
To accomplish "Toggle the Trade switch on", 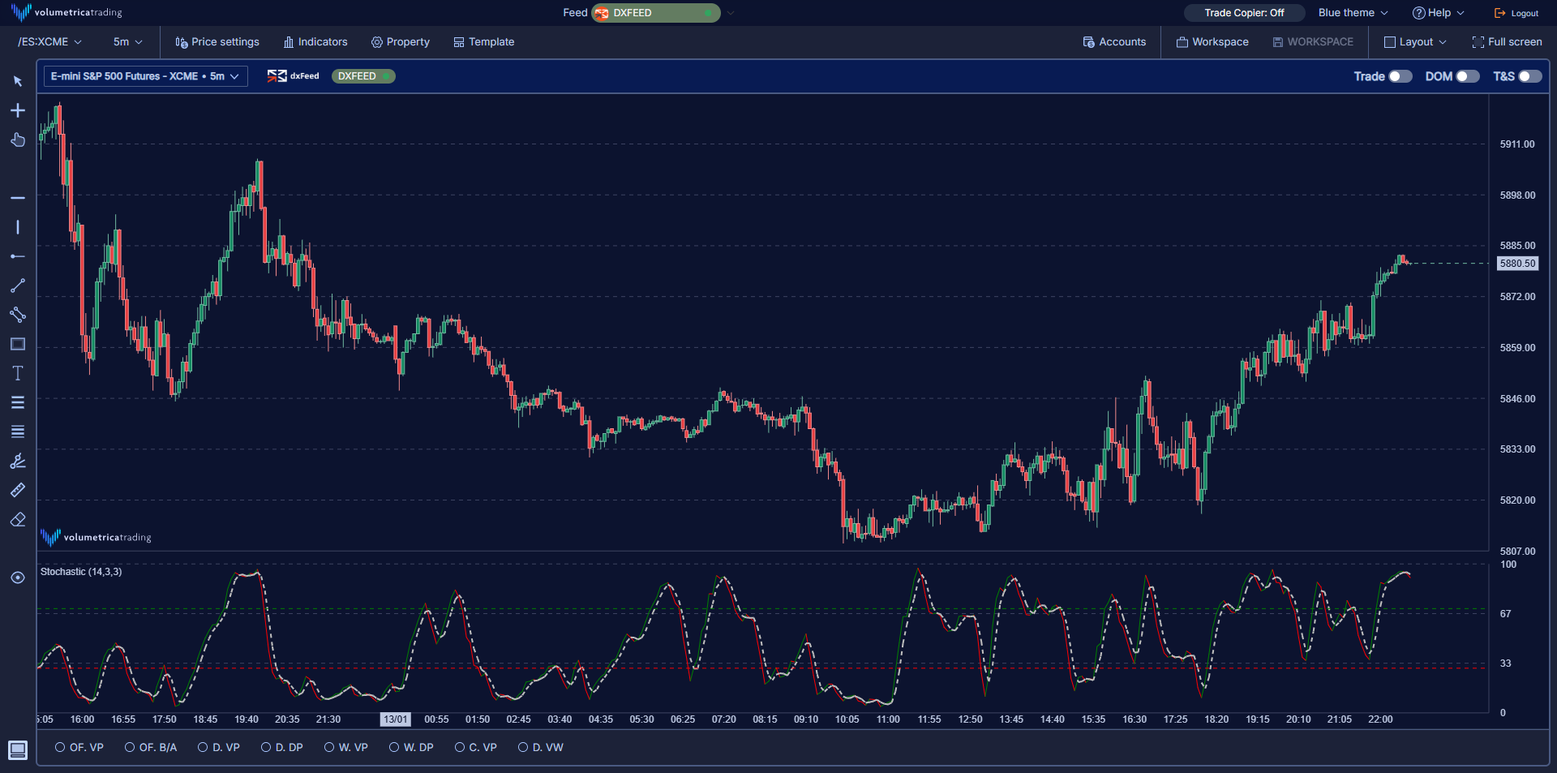I will [x=1400, y=76].
